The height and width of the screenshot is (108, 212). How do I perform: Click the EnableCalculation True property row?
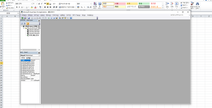pyautogui.click(x=30, y=67)
